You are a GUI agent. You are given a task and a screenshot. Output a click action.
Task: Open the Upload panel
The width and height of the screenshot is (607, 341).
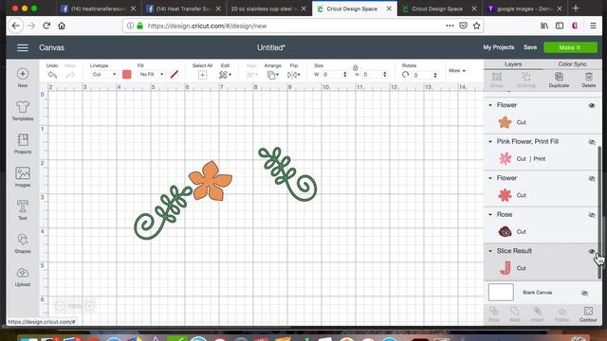23,273
